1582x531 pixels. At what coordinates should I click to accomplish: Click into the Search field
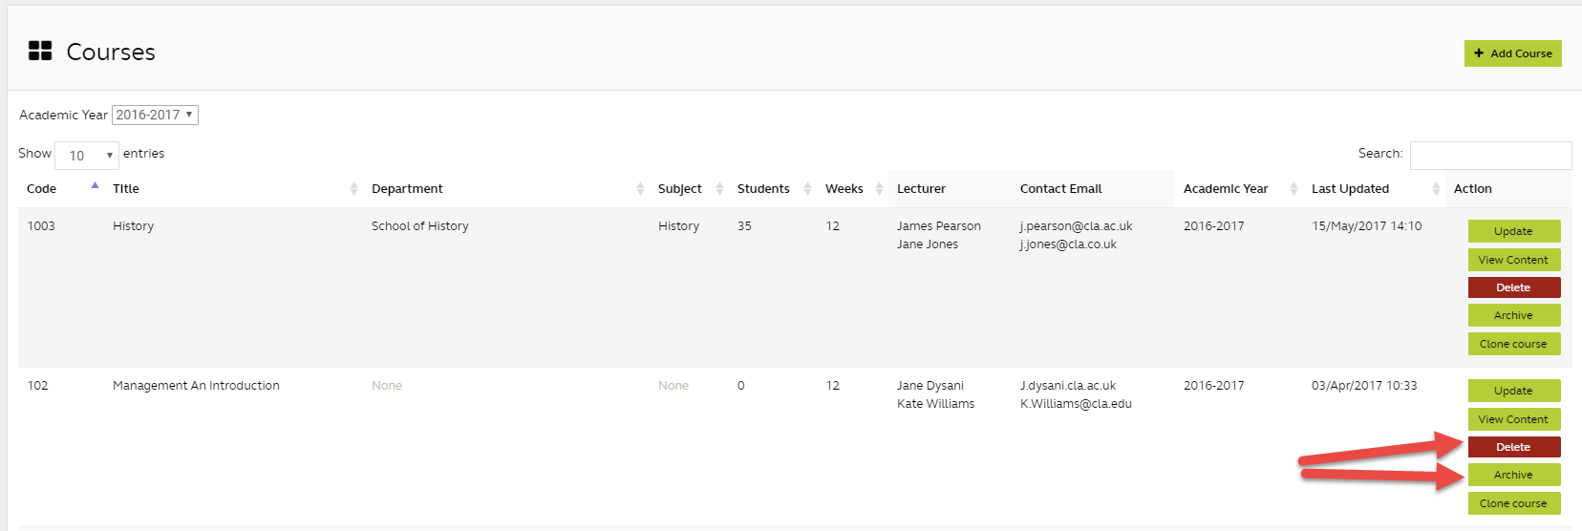1490,155
